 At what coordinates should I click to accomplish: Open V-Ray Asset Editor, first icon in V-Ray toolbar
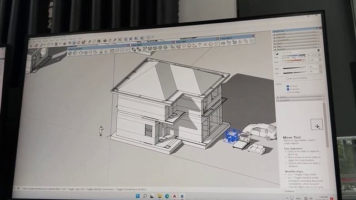pos(70,53)
